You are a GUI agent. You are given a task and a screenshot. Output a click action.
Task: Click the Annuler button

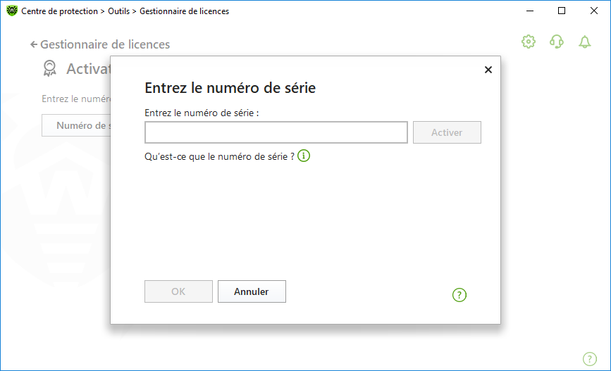click(x=252, y=291)
